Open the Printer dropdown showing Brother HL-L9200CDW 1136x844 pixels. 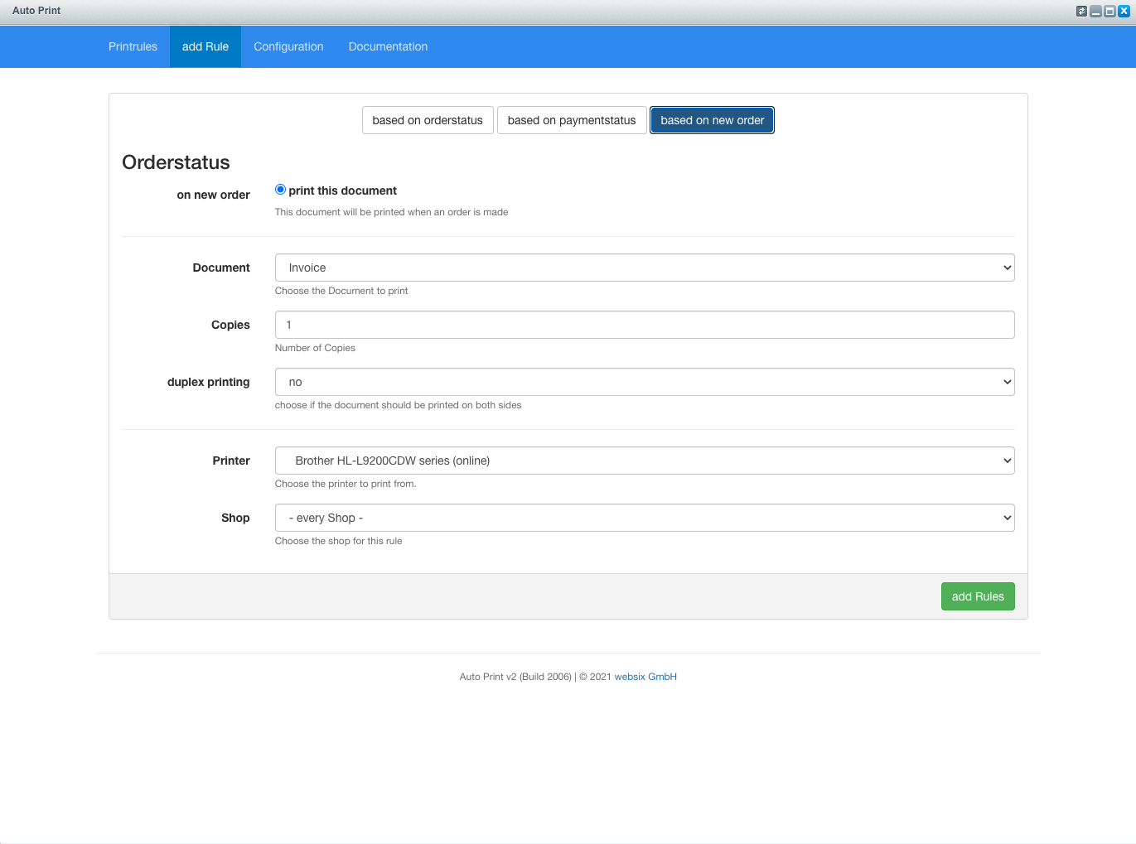pyautogui.click(x=645, y=461)
